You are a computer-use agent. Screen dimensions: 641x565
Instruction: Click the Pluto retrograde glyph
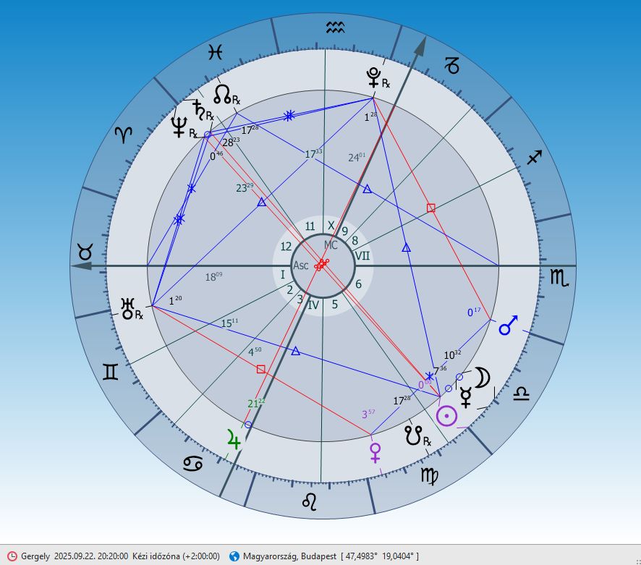(375, 77)
